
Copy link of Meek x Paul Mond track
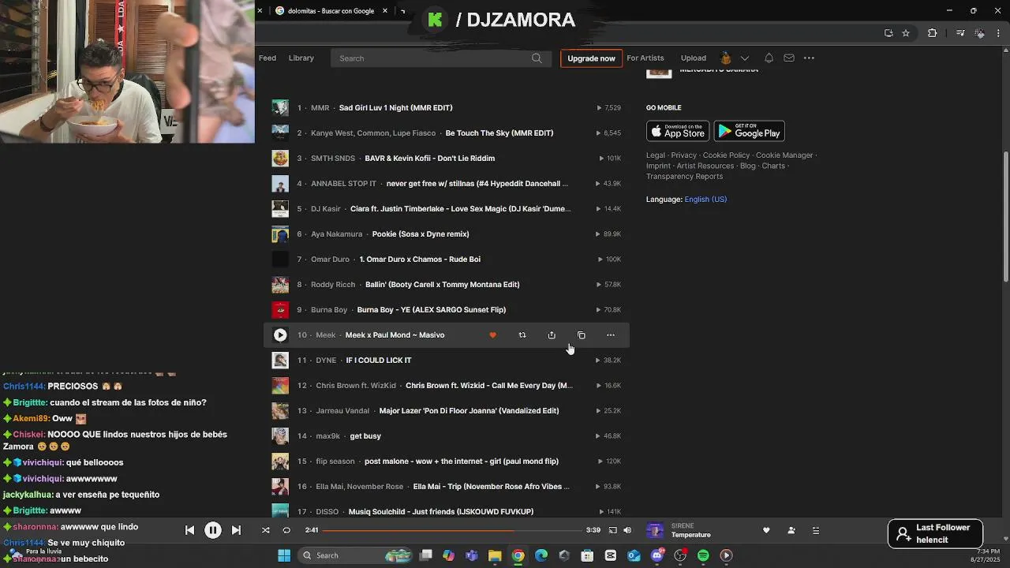582,335
